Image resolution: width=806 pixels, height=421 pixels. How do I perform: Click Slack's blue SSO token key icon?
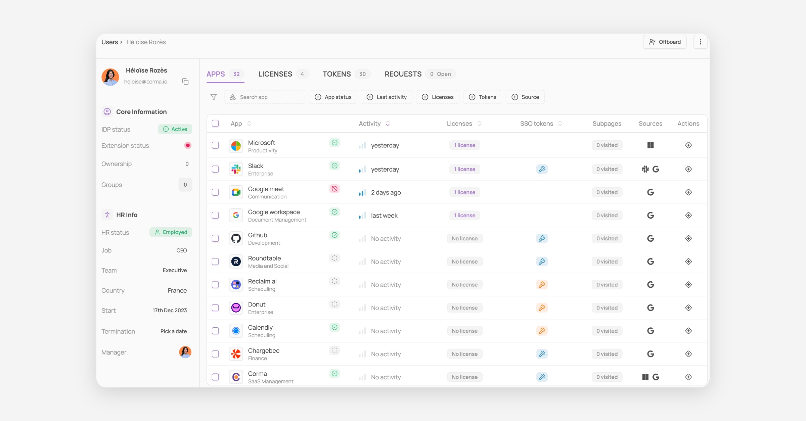[542, 169]
